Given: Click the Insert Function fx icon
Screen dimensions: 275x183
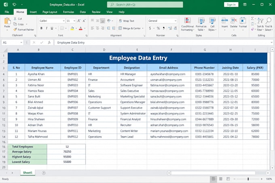Looking at the screenshot, I should click(x=49, y=42).
